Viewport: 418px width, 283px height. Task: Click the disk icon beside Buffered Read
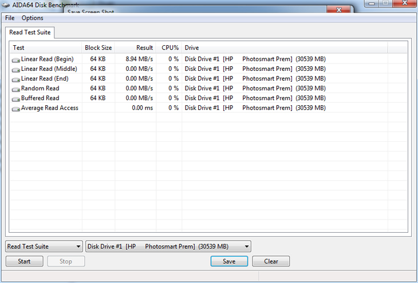pos(16,98)
